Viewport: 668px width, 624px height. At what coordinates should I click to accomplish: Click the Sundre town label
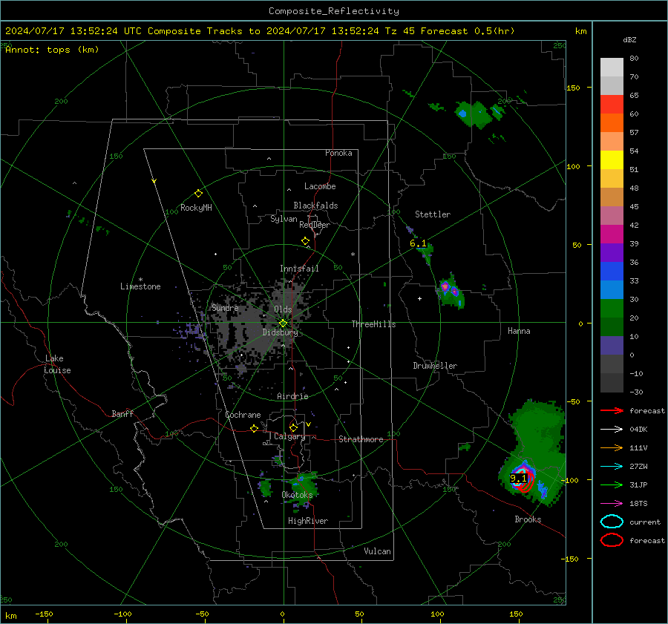coord(225,308)
